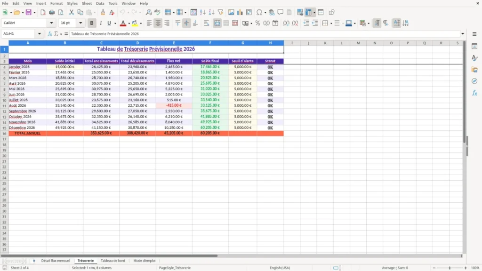Click the Font Color red swatch button

[123, 23]
